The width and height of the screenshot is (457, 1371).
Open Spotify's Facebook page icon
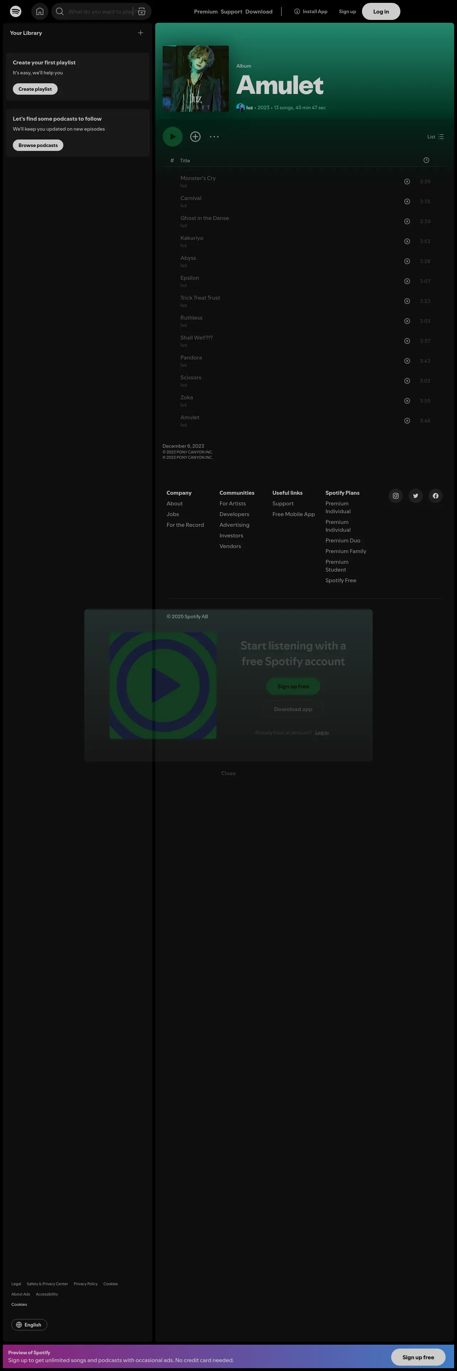[436, 496]
